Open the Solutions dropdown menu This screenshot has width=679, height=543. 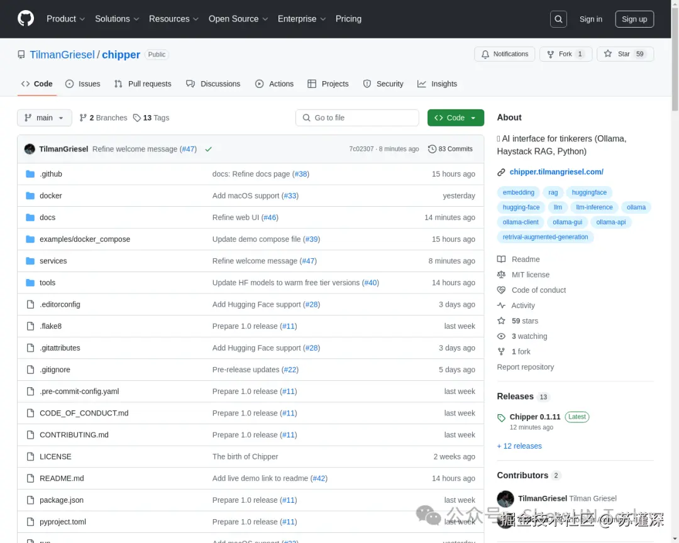[x=117, y=19]
